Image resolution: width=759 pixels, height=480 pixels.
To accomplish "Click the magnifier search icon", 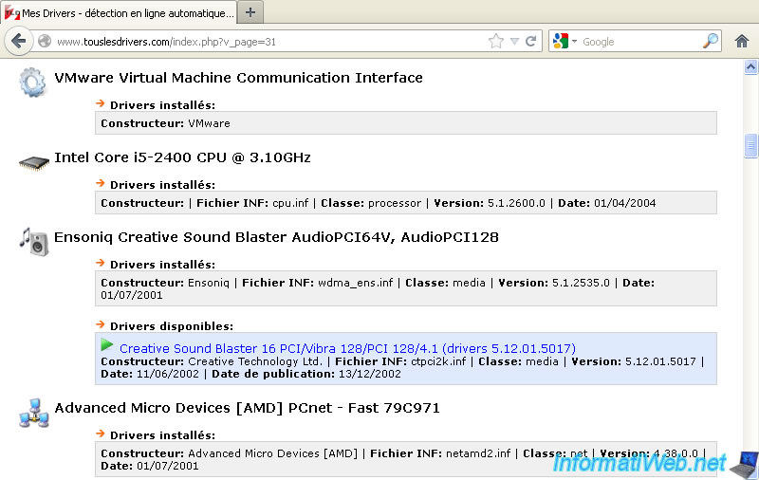I will coord(710,41).
